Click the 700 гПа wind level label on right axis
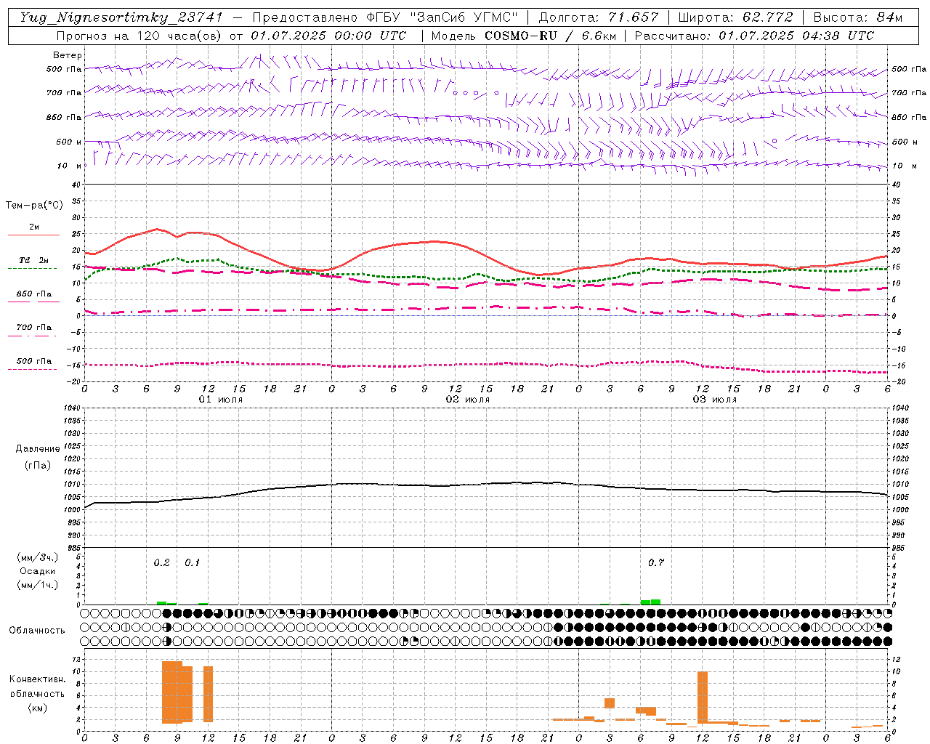The image size is (930, 744). point(909,93)
